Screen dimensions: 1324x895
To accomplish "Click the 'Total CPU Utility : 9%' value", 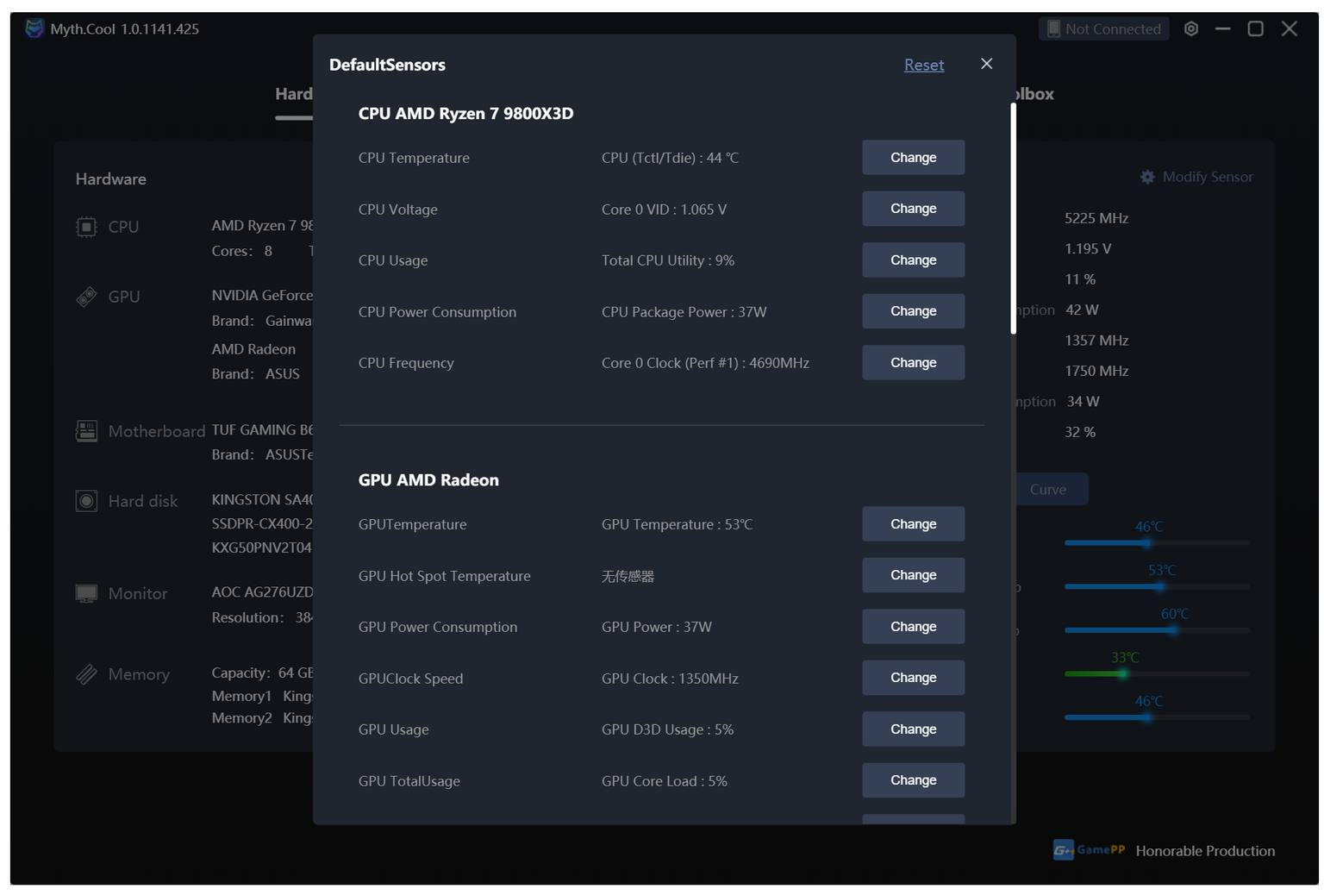I will coord(668,260).
